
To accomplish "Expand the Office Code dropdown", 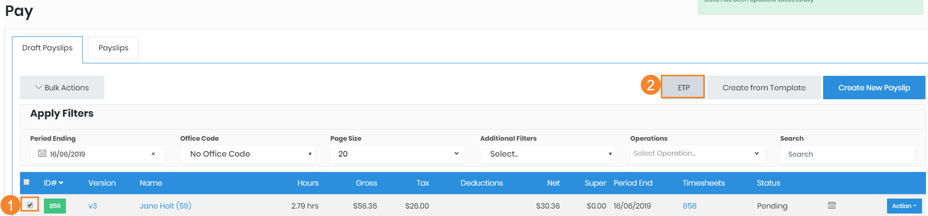I will pyautogui.click(x=247, y=154).
